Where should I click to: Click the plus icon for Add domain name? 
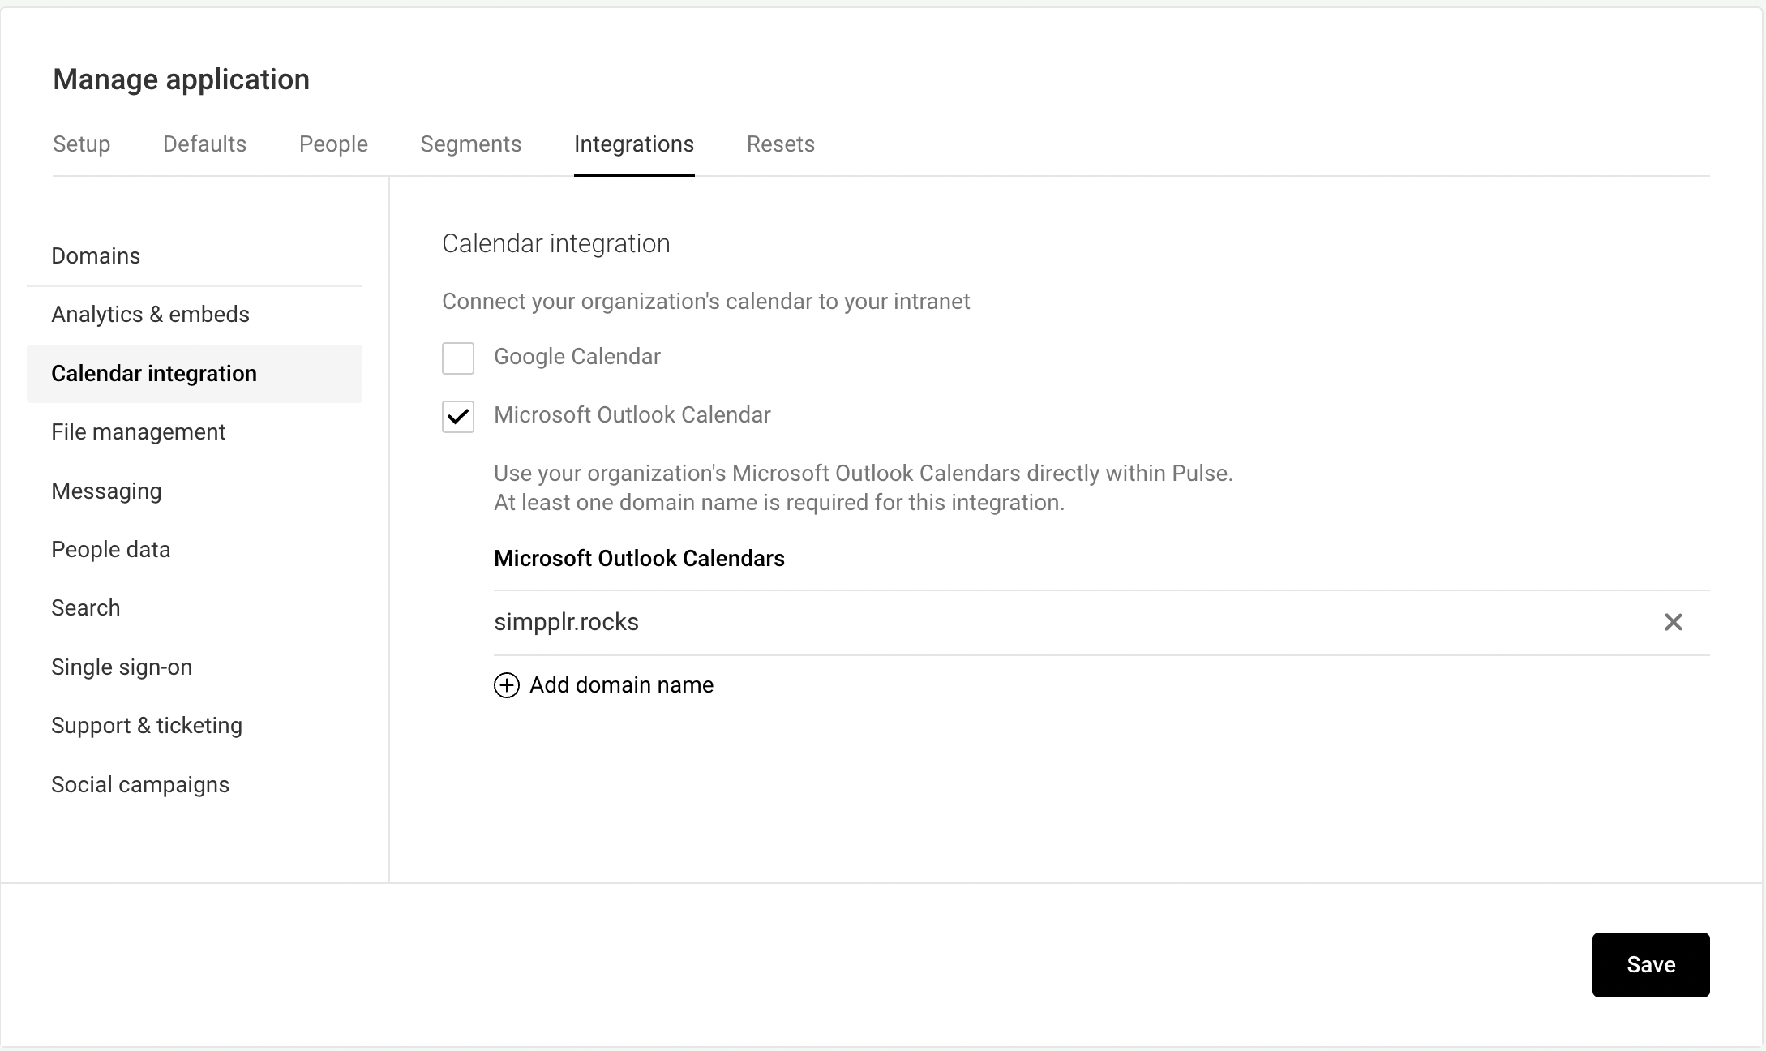(x=507, y=685)
